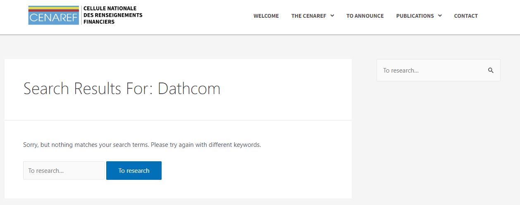
Task: Click the blue CENAREF logo
Action: pos(53,15)
